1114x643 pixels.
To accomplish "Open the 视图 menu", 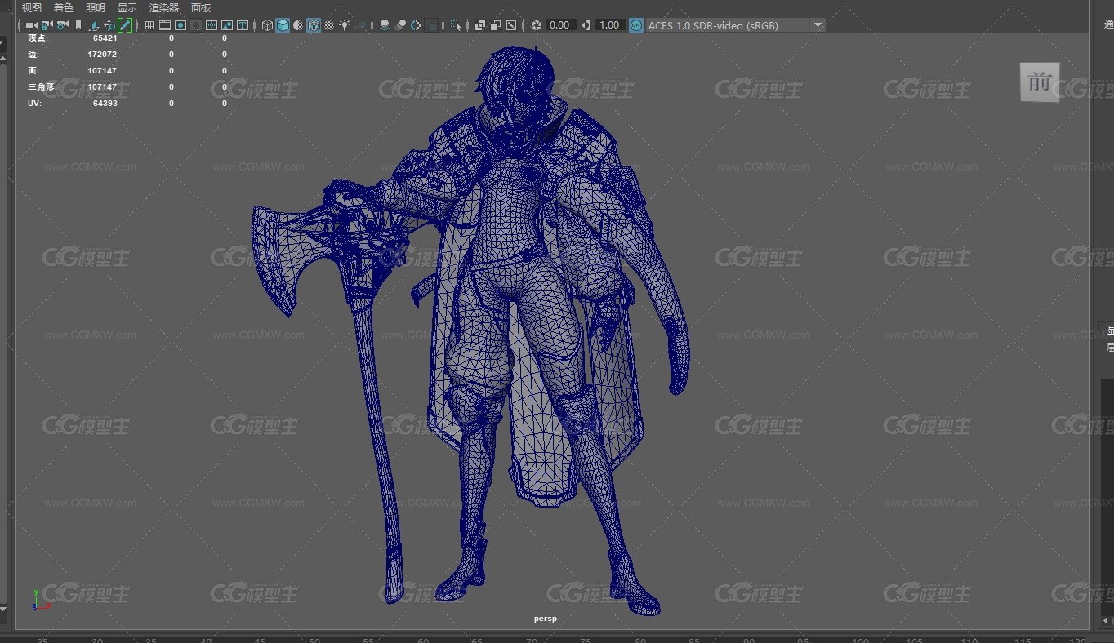I will tap(32, 7).
